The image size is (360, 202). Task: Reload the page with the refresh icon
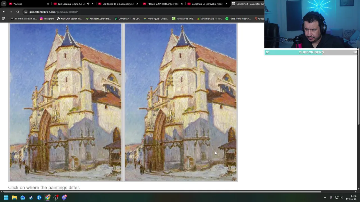click(17, 12)
